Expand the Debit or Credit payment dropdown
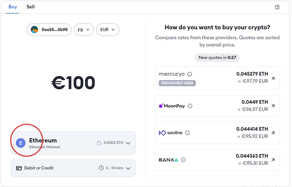The height and width of the screenshot is (187, 292). [x=128, y=168]
